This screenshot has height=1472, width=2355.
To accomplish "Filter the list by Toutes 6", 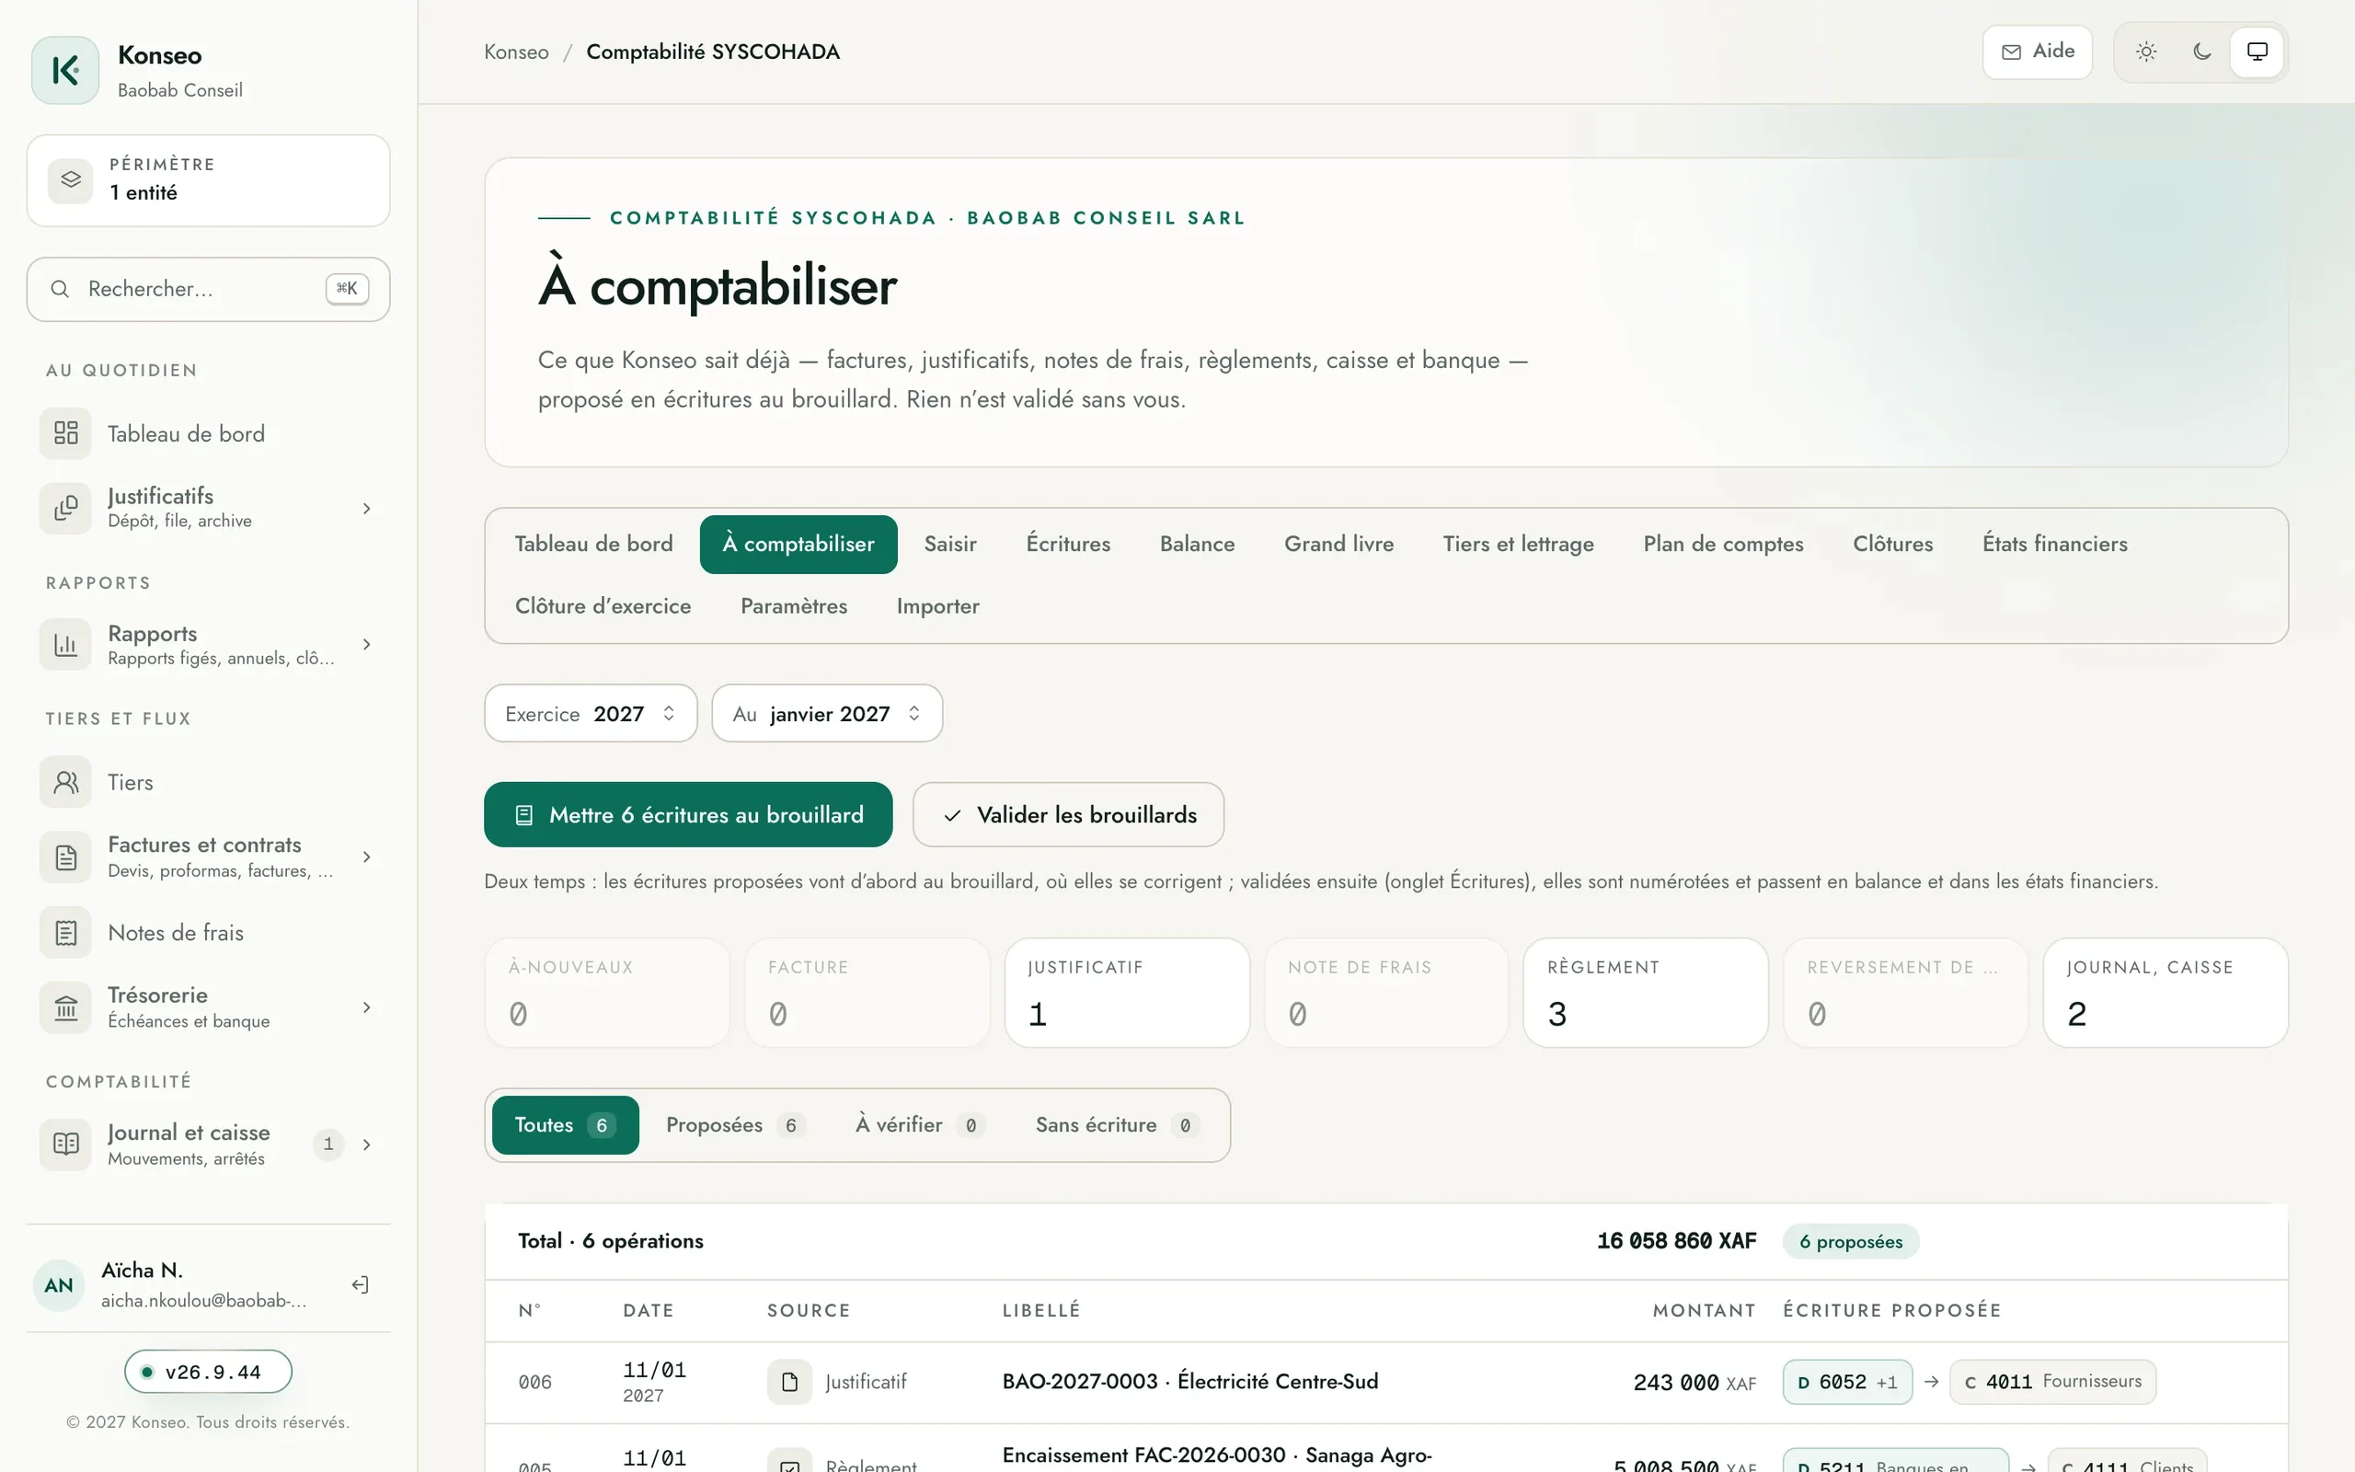I will point(566,1125).
